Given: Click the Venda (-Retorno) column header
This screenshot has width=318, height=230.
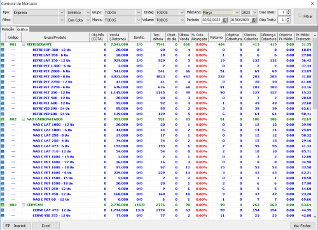Looking at the screenshot, I should tap(118, 37).
